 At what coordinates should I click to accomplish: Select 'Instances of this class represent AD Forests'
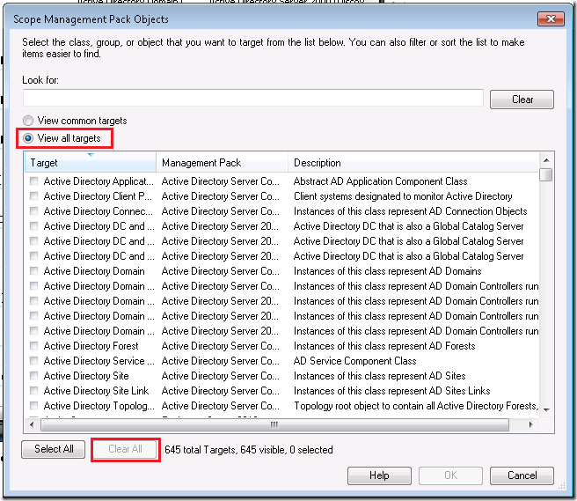[384, 346]
